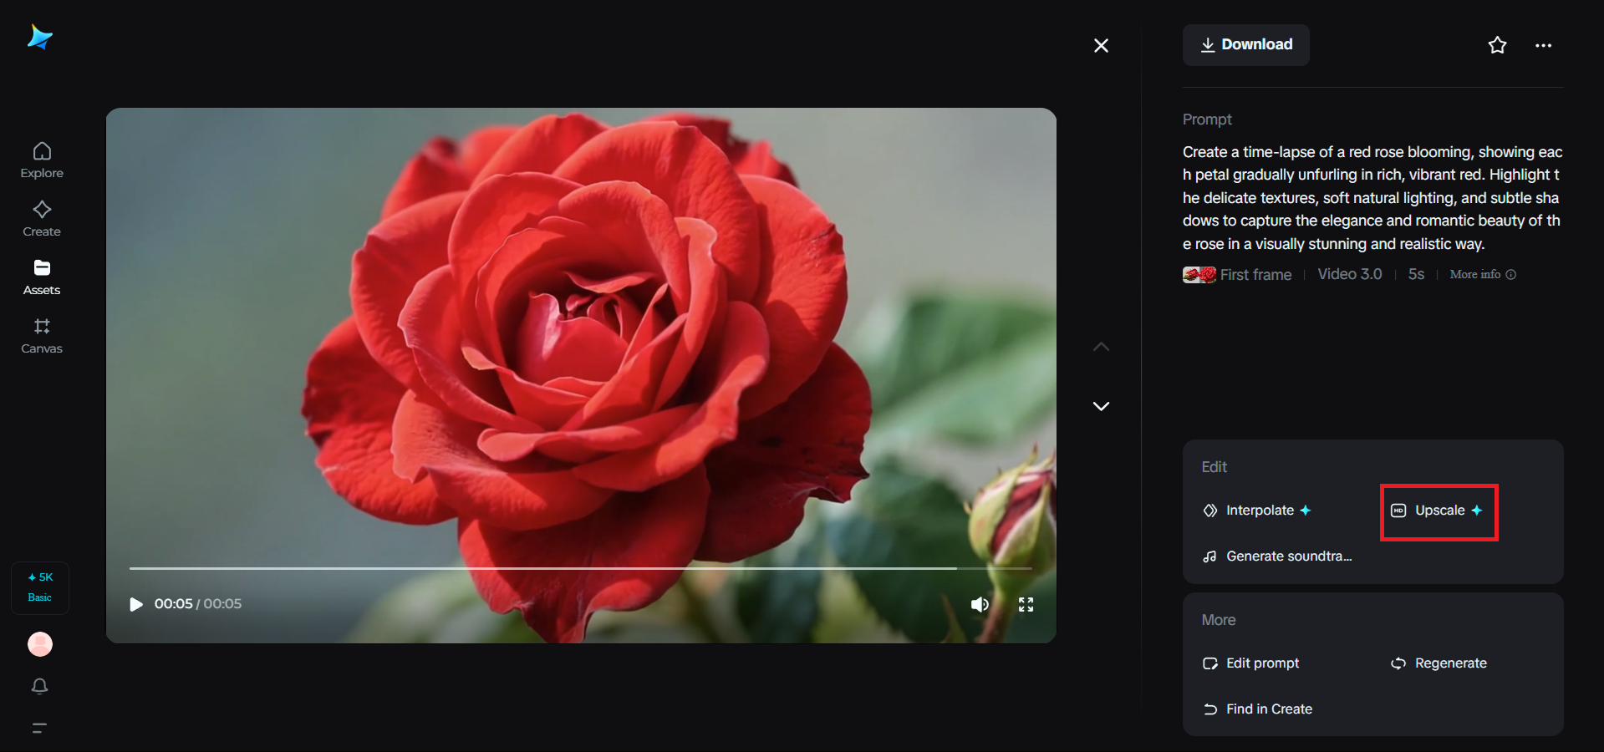Go to the Create section

tap(42, 219)
